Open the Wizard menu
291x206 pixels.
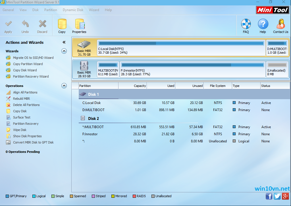tap(94, 10)
